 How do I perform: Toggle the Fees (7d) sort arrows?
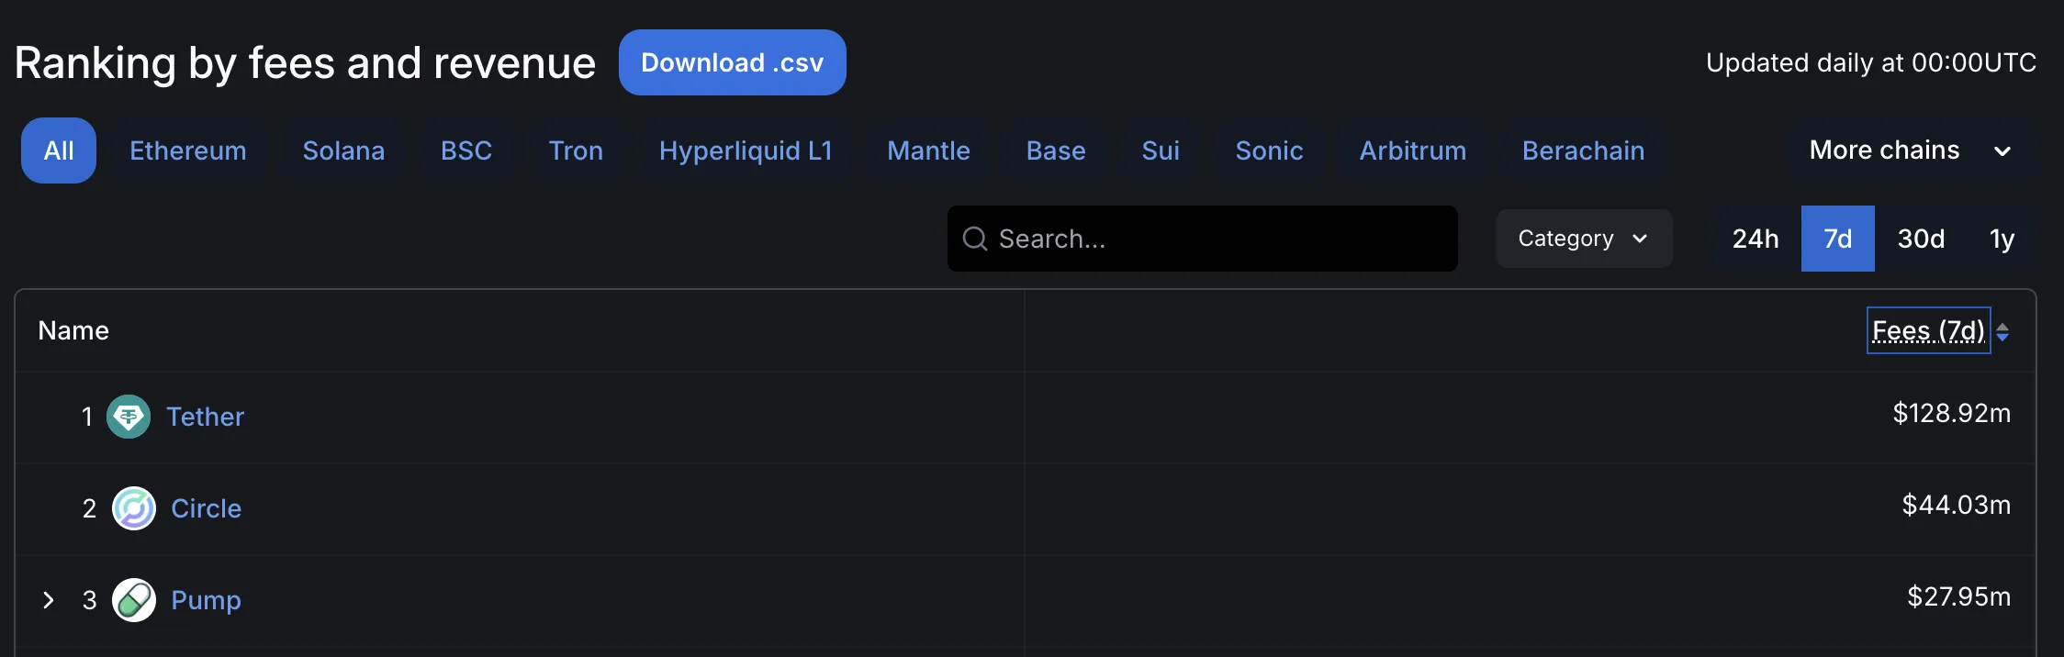click(x=2002, y=331)
